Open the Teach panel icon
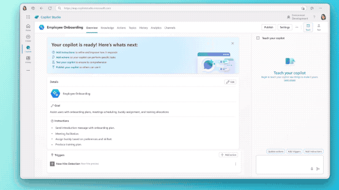The height and width of the screenshot is (190, 339). click(x=308, y=27)
